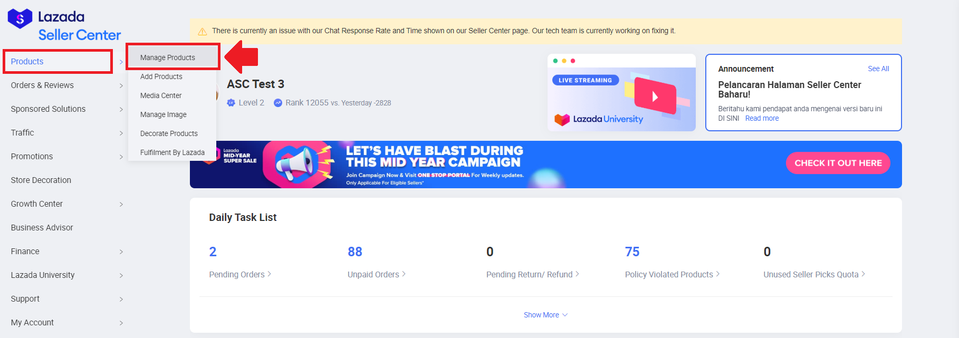
Task: Play the Lazada University live streaming video
Action: pyautogui.click(x=655, y=96)
